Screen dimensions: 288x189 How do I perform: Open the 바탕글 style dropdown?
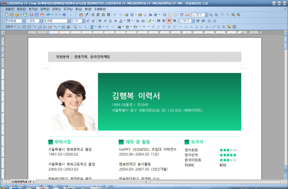(x=23, y=21)
